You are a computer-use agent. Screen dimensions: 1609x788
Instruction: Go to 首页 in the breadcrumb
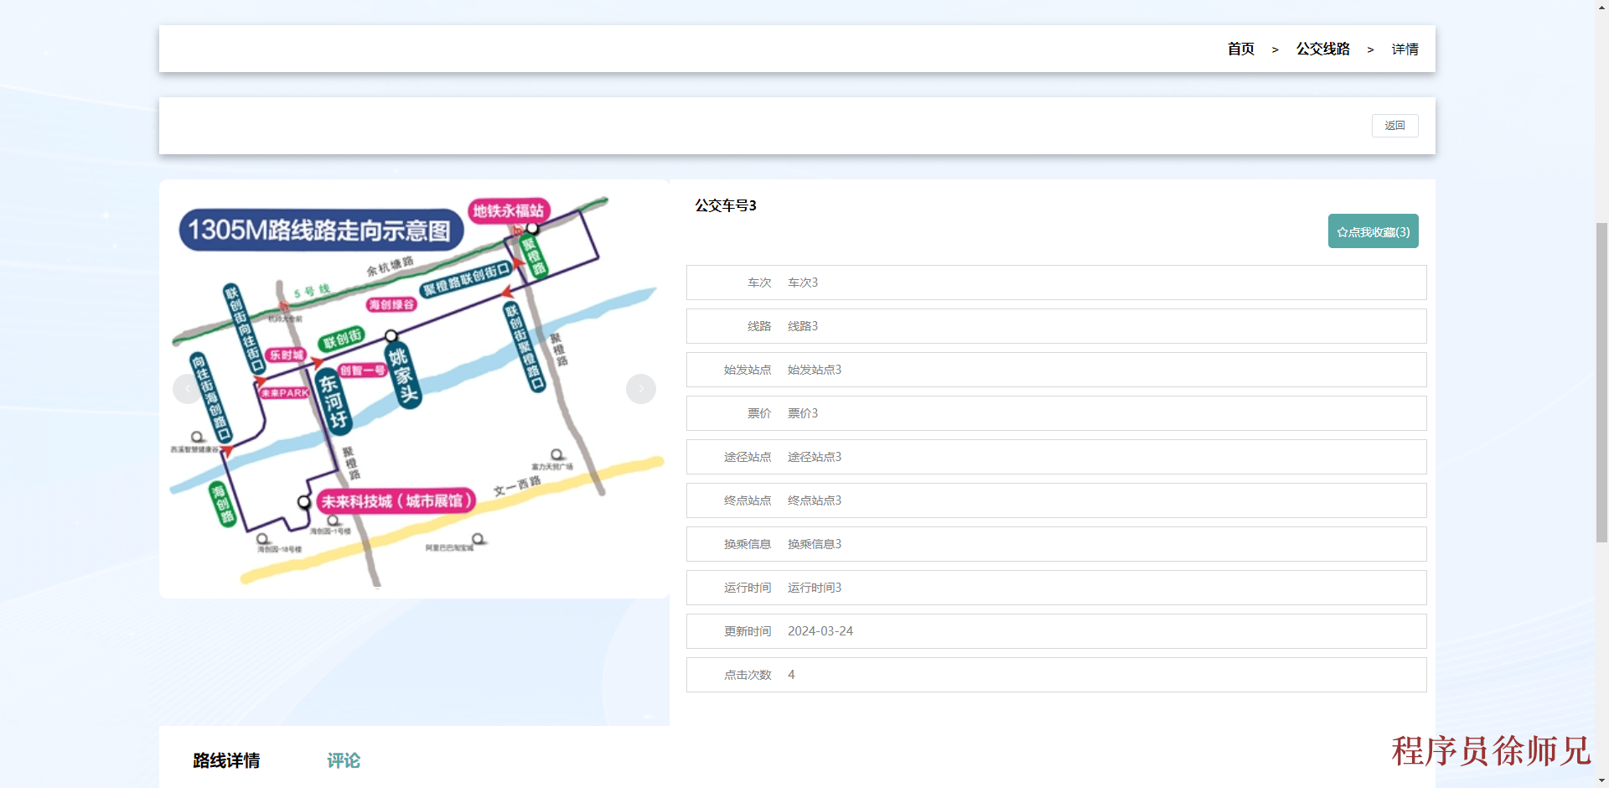tap(1240, 49)
